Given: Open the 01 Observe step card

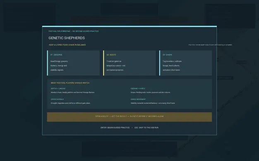Looking at the screenshot, I should [x=73, y=63].
